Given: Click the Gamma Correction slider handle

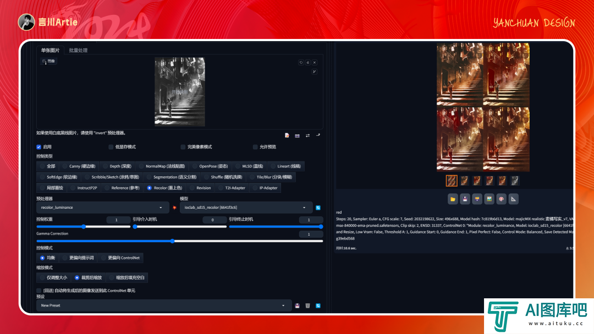Looking at the screenshot, I should tap(172, 241).
